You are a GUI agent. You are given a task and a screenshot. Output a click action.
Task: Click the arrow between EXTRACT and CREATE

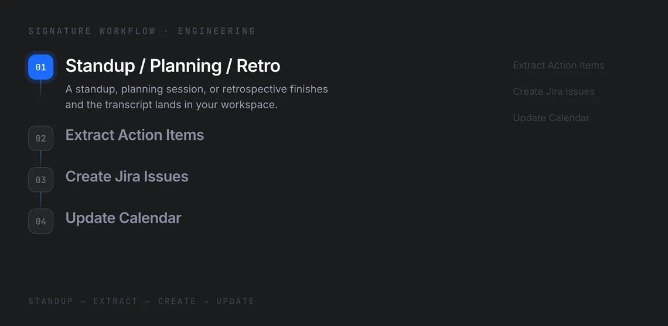[148, 301]
